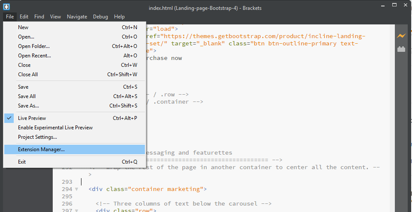Open the Edit menu
412x212 pixels.
click(24, 17)
